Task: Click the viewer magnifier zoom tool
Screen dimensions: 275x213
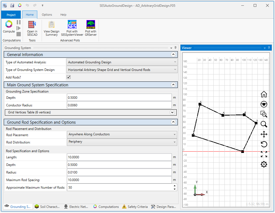Action: pyautogui.click(x=264, y=124)
